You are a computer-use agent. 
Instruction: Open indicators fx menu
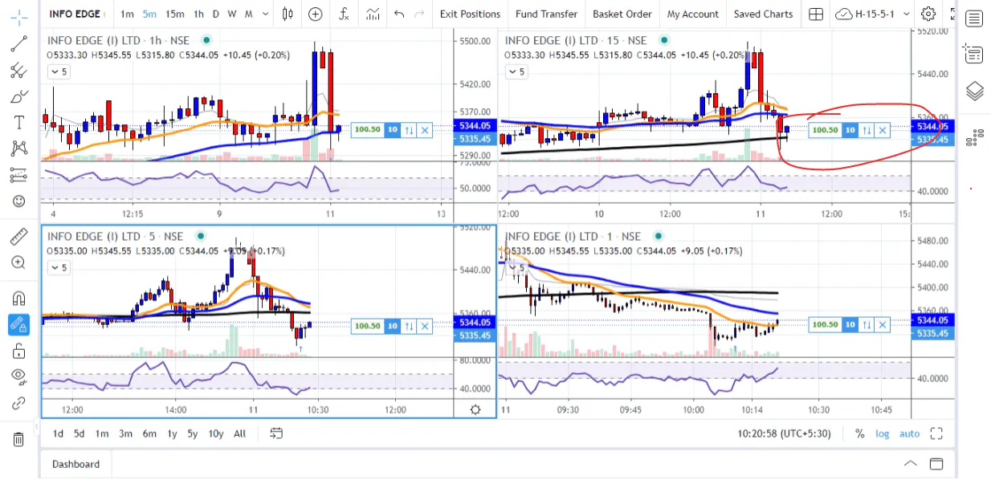344,14
